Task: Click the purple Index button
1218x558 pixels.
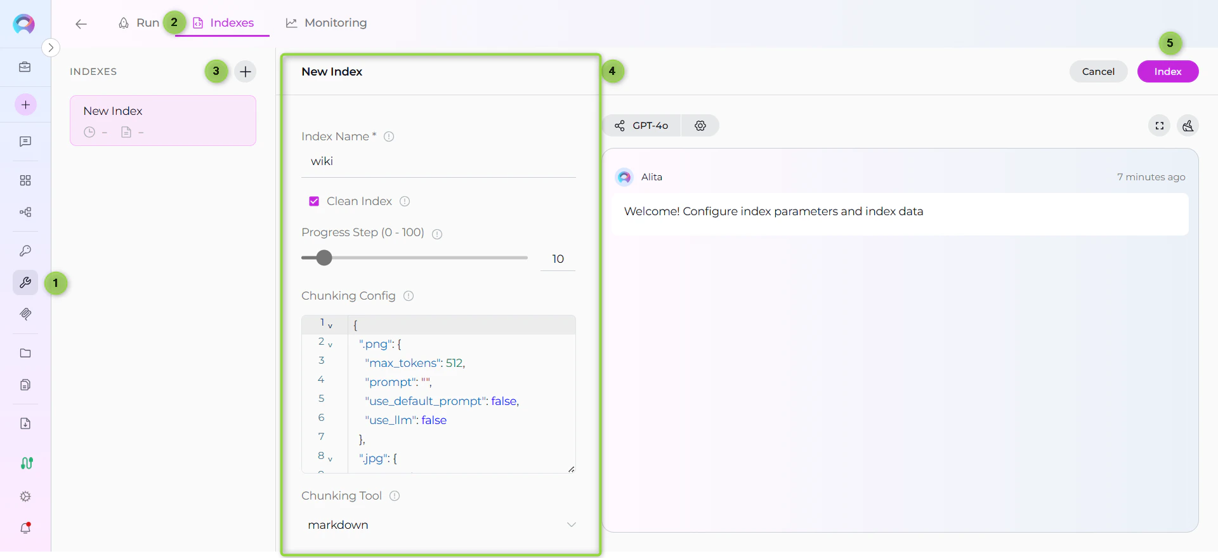Action: click(1168, 72)
